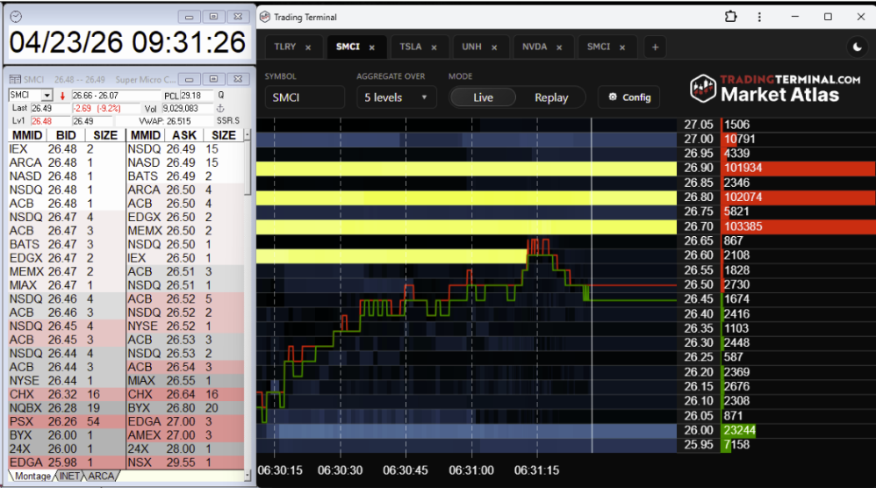Click the SYMBOL input field containing SMCI
The image size is (876, 488).
coord(304,97)
